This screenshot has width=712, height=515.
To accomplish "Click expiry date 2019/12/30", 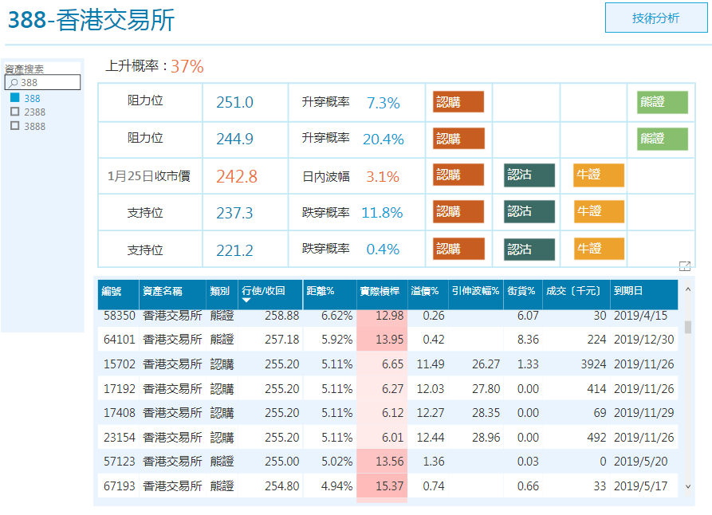I will click(x=644, y=340).
